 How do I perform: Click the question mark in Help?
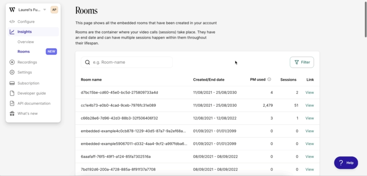pos(341,163)
